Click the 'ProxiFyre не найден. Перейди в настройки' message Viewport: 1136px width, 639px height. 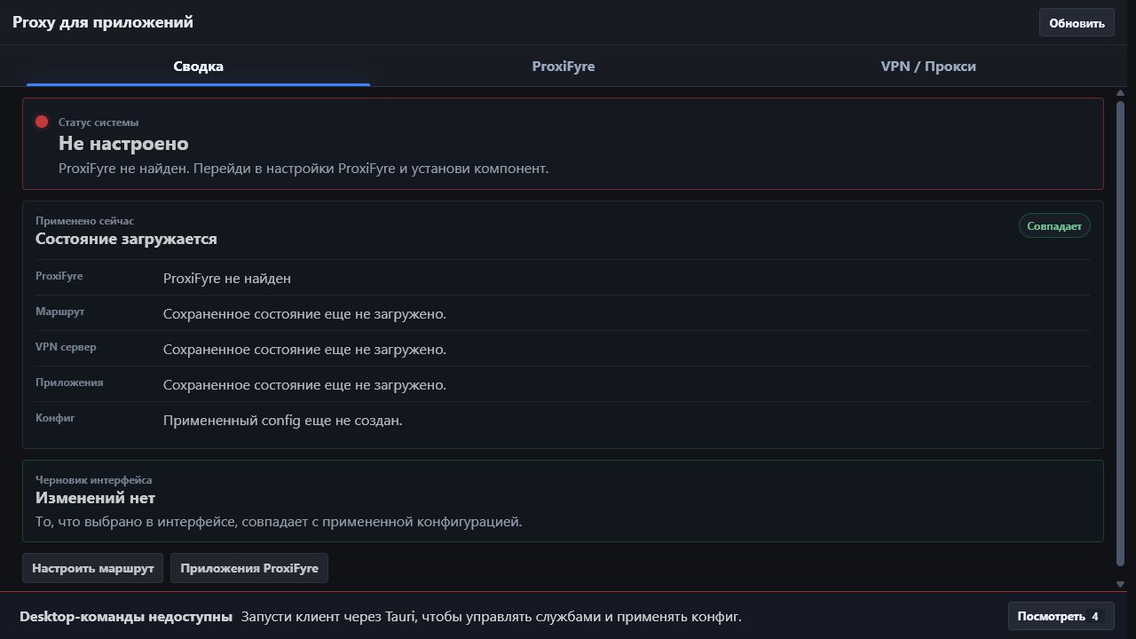click(304, 168)
